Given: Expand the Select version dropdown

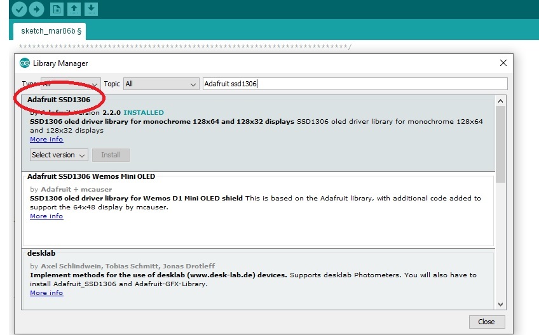Looking at the screenshot, I should tap(58, 155).
